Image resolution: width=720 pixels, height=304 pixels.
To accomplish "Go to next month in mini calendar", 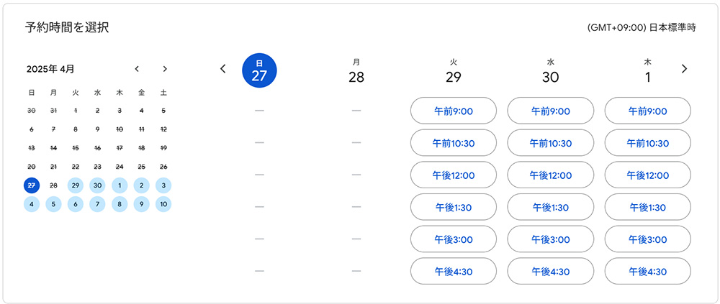I will point(165,69).
